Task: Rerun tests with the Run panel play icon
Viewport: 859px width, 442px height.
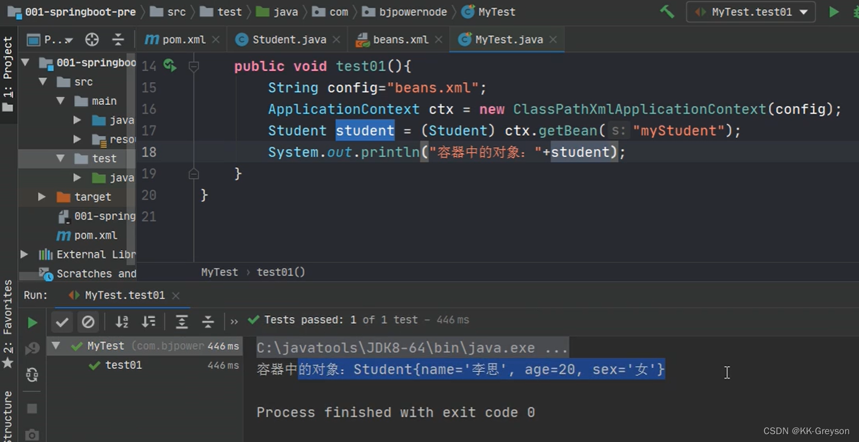Action: tap(32, 323)
